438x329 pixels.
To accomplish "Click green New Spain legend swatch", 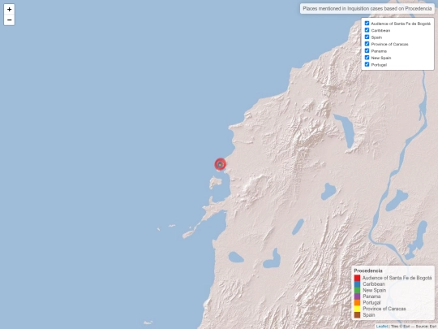I will (x=357, y=290).
